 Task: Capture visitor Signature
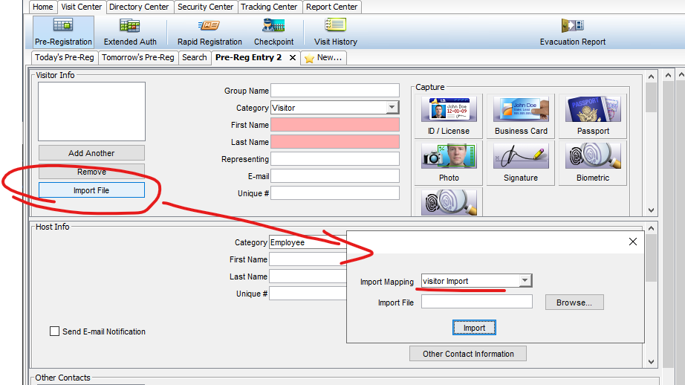521,163
